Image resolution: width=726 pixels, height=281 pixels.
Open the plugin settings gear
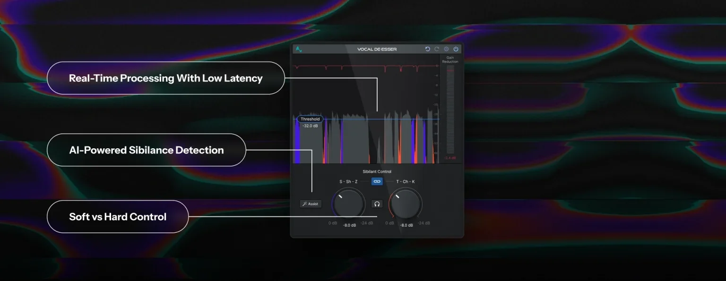pyautogui.click(x=446, y=49)
